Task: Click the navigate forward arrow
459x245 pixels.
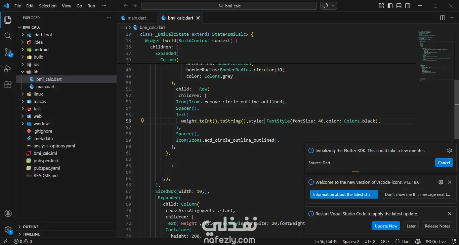Action: 135,6
